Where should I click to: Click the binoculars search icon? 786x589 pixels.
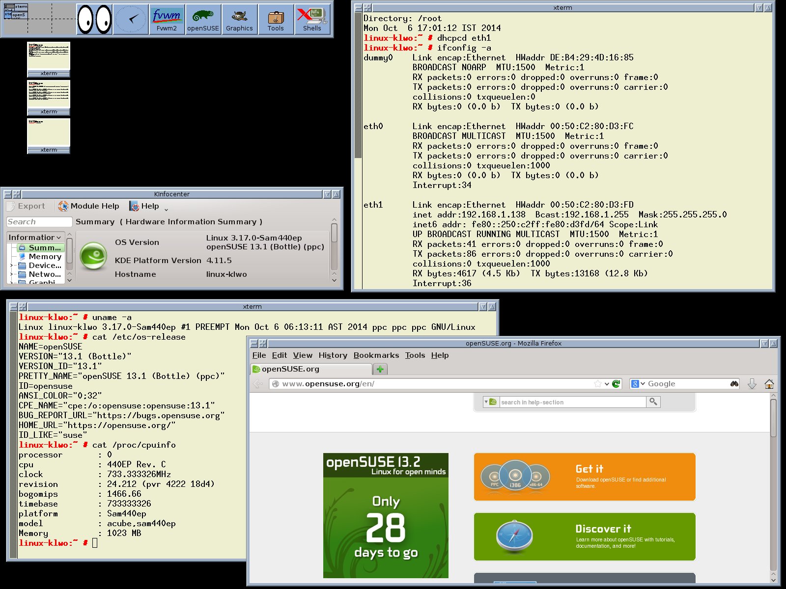point(734,384)
